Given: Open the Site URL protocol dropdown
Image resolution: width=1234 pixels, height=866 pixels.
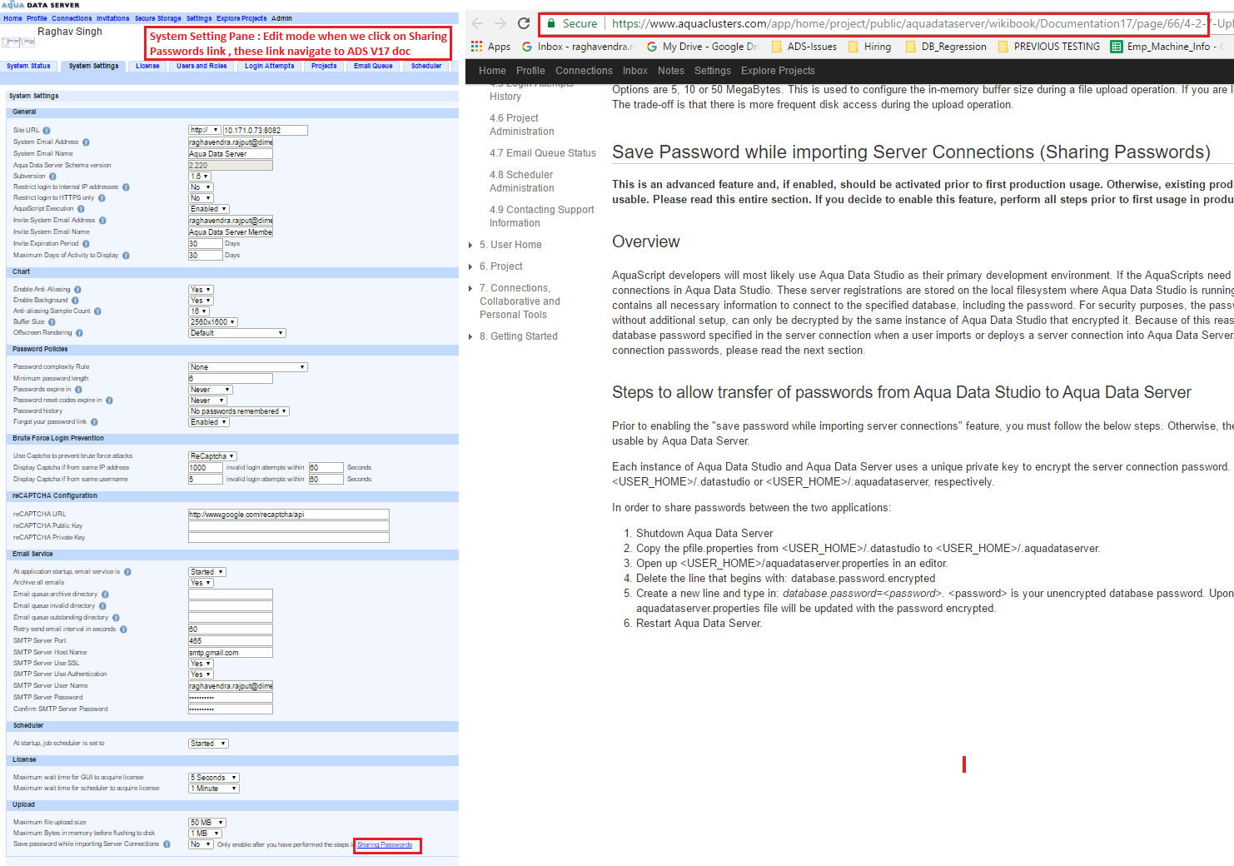Looking at the screenshot, I should tap(204, 130).
